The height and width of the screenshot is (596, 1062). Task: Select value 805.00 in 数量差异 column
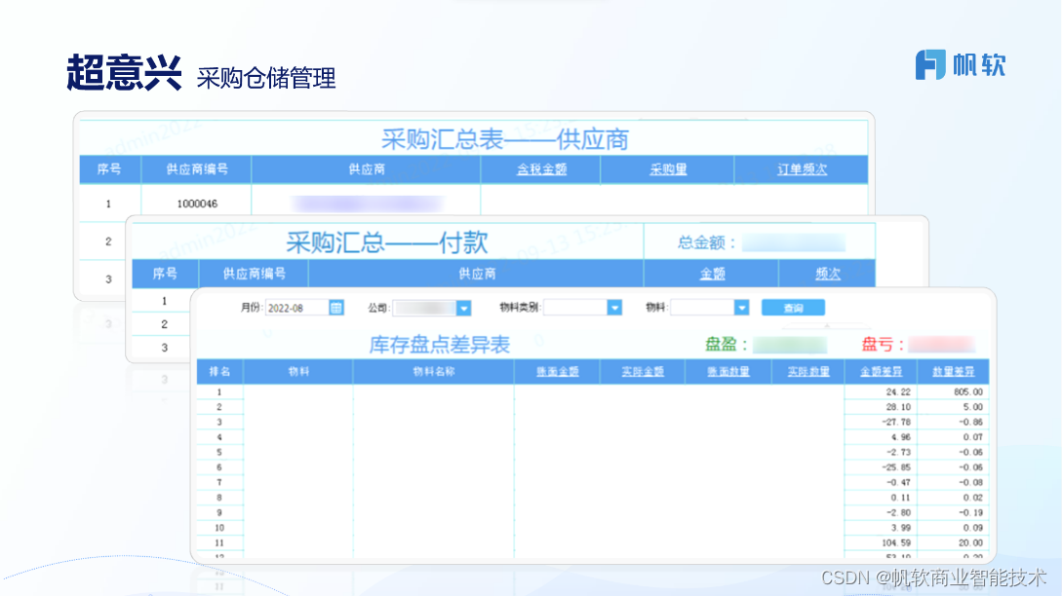[967, 391]
